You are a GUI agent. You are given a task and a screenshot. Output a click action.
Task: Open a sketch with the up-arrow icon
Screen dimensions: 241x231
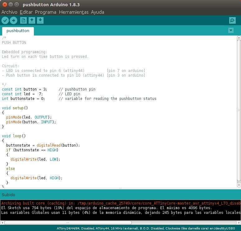[32, 21]
